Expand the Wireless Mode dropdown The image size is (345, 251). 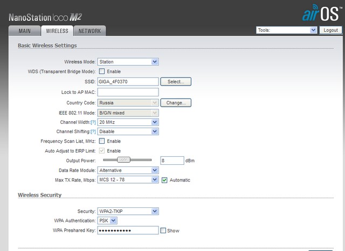pos(128,62)
